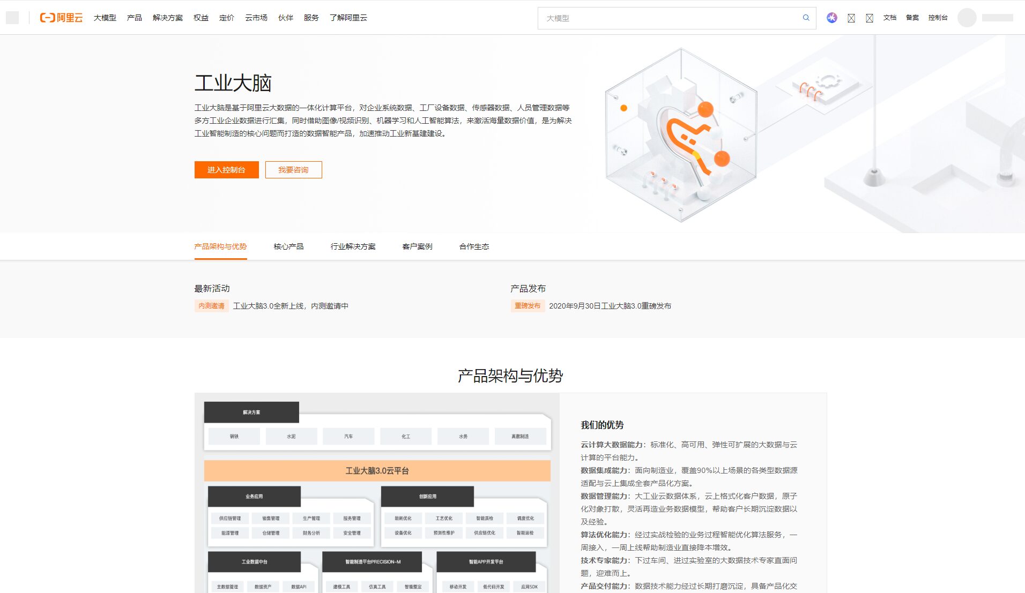This screenshot has height=593, width=1025.
Task: Click the square icon left of 文档
Action: coord(870,18)
